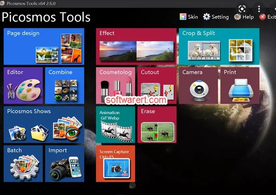
Task: Open the Print printer tile
Action: click(240, 85)
